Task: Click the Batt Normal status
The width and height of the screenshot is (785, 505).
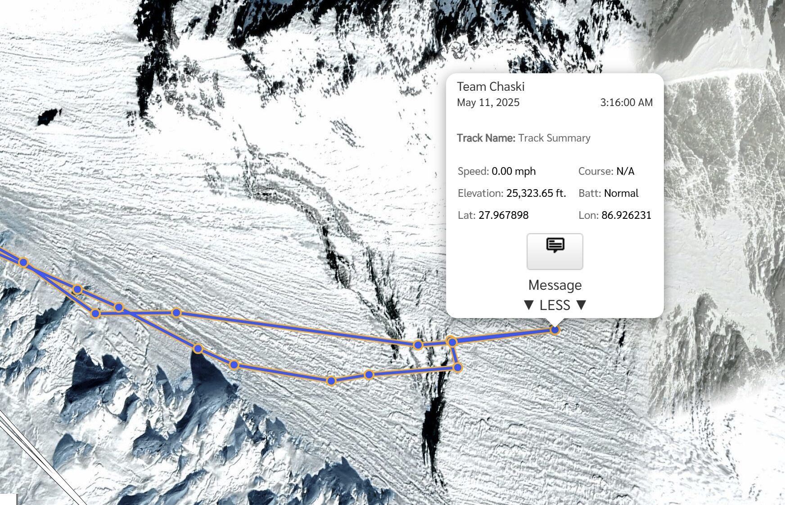Action: coord(621,193)
